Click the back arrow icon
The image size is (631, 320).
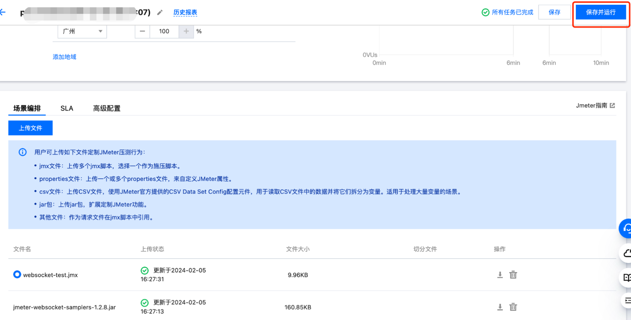click(3, 12)
